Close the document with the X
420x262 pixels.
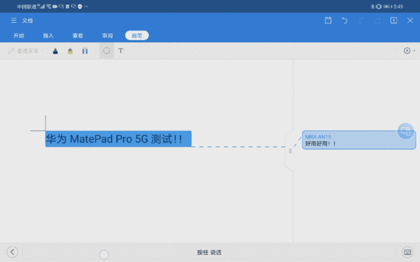tap(410, 20)
